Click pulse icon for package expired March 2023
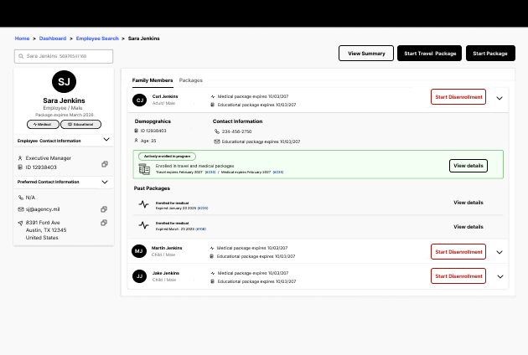 tap(144, 224)
